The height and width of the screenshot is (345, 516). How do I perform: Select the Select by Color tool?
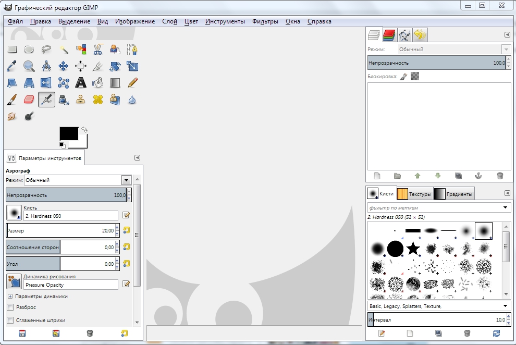pos(81,50)
